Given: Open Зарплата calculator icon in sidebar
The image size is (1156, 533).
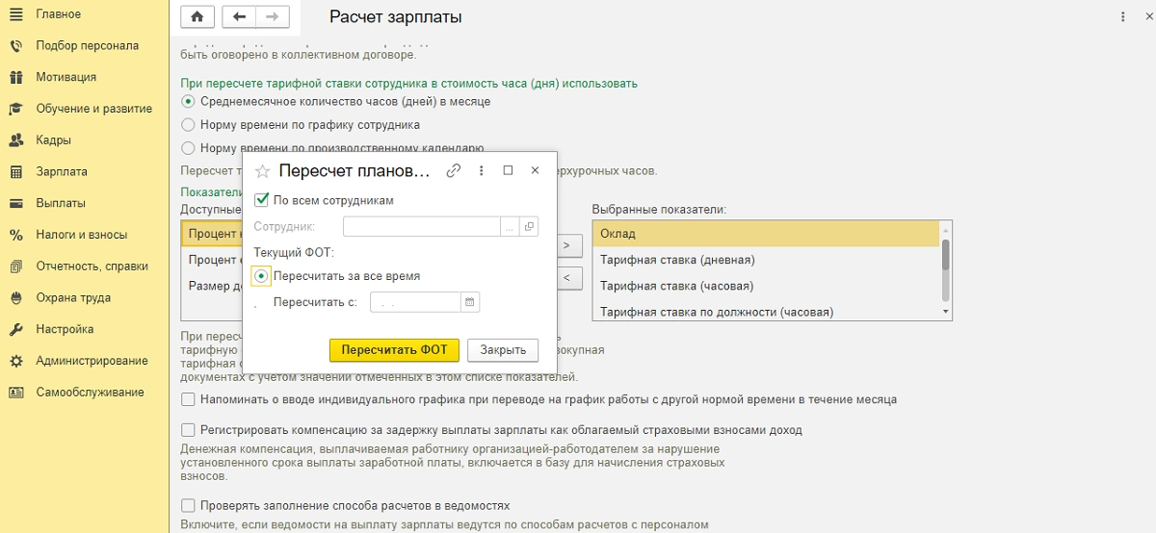Looking at the screenshot, I should (15, 171).
